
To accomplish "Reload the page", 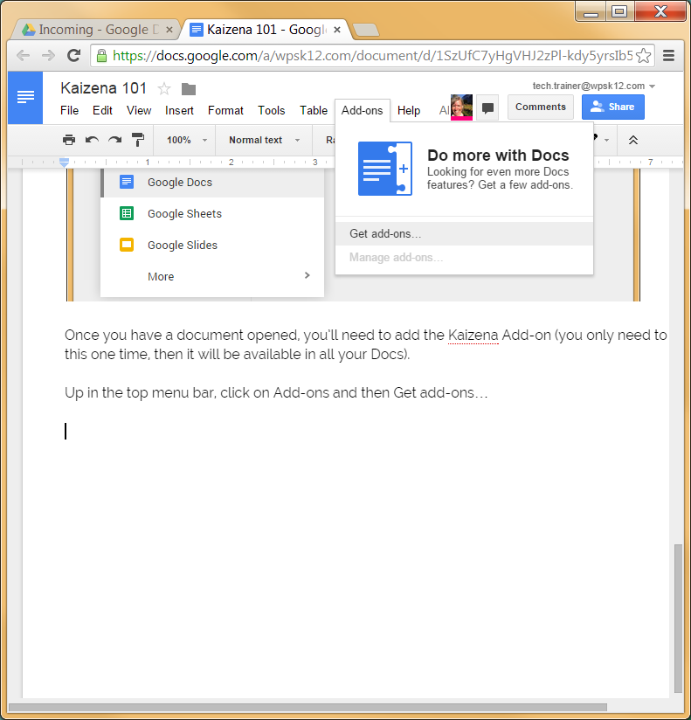I will click(73, 56).
